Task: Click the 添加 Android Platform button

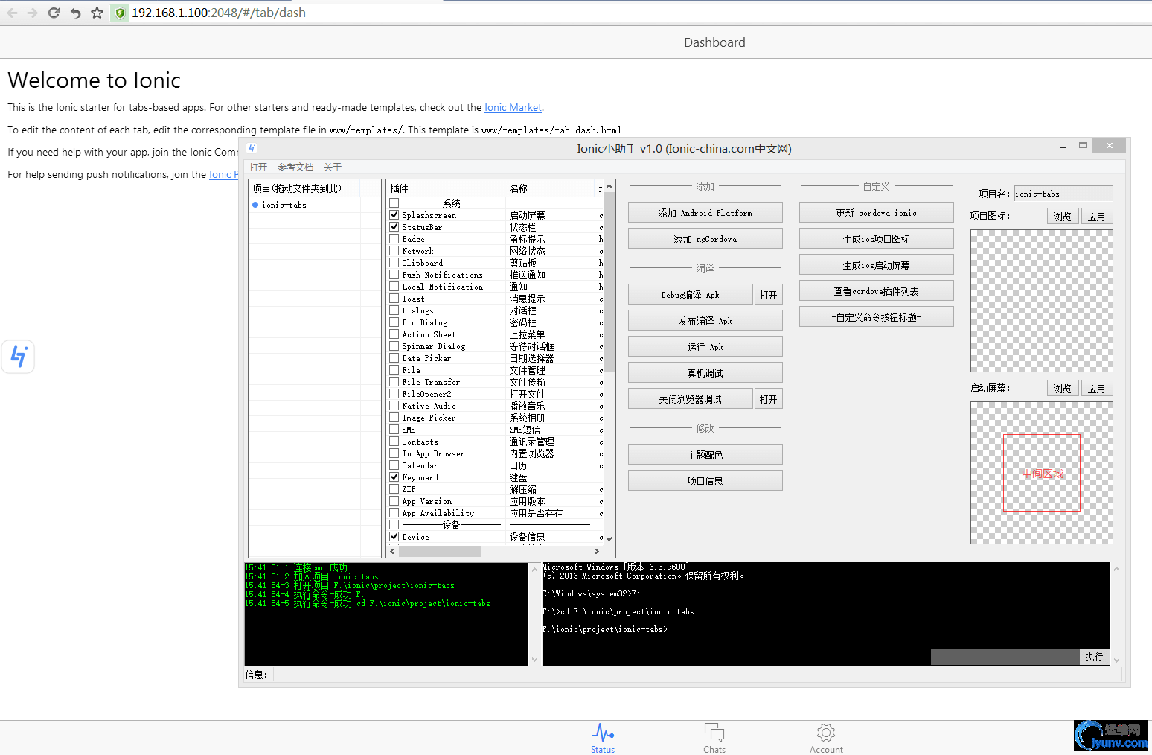Action: 705,212
